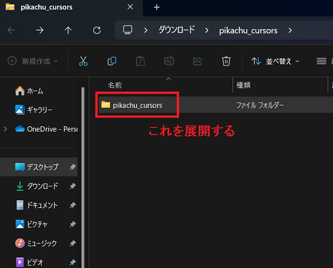
Task: Click pikachu_cursors breadcrumb in address bar
Action: tap(249, 30)
